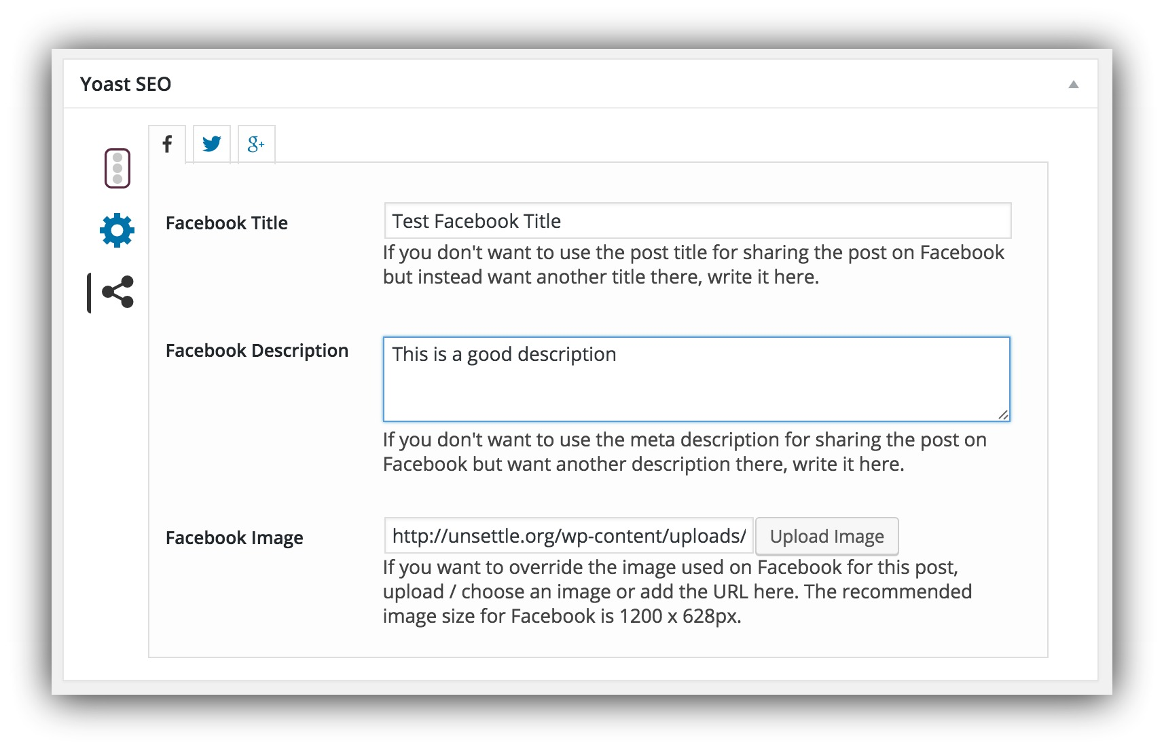Collapse the Yoast SEO panel arrow
1164x749 pixels.
1073,84
